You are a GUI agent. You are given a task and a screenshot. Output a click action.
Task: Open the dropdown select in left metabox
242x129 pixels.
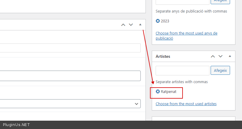(x=70, y=104)
